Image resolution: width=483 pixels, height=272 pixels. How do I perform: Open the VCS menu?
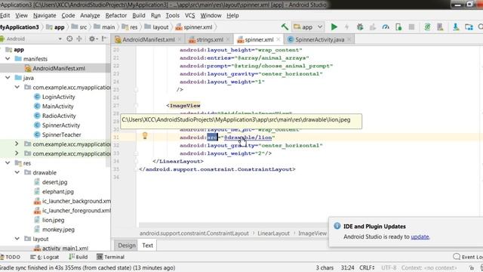[189, 15]
